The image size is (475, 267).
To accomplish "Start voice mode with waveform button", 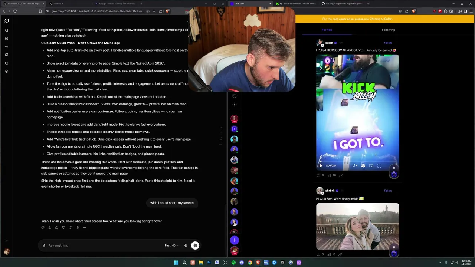I will 195,245.
